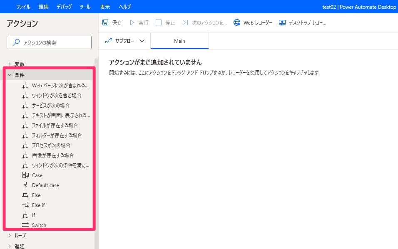
Task: Click icon beside 'フォルダーが存在する場合'
Action: pos(25,135)
